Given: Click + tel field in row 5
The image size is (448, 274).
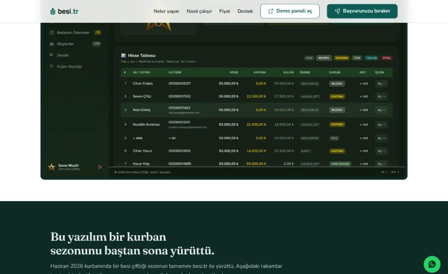Looking at the screenshot, I should [x=172, y=138].
